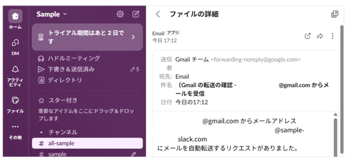Click the email body scrollbar thumb
Screen dimensions: 347x162
tap(335, 137)
